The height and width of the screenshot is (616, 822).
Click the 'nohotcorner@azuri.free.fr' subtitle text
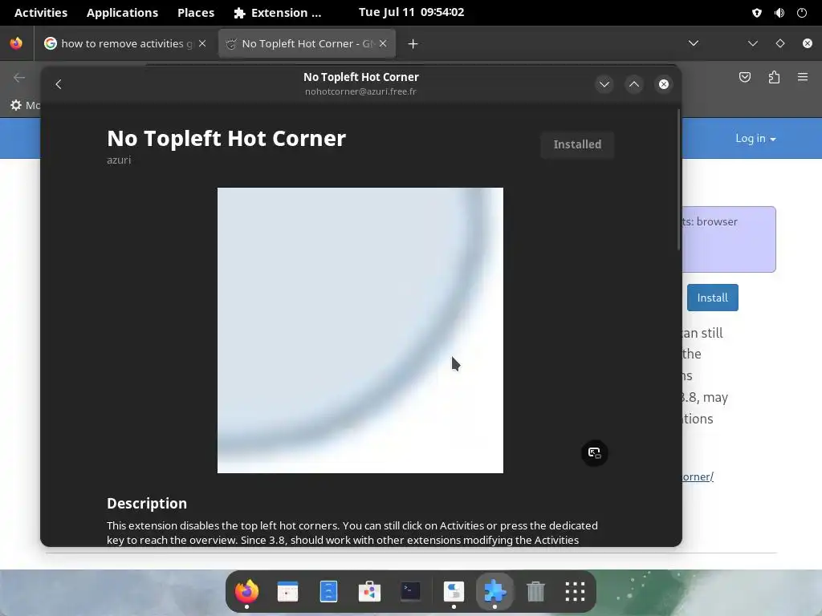[x=360, y=91]
